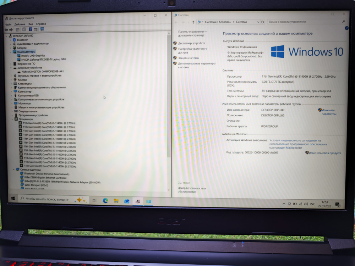Open the Действие menu

click(x=20, y=24)
